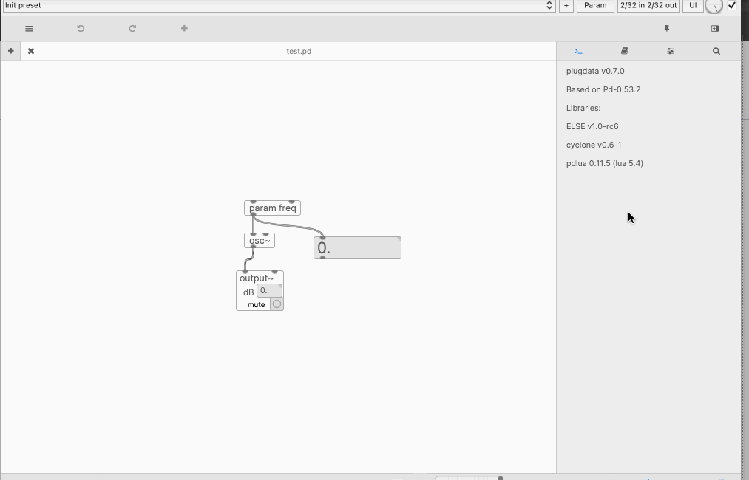The width and height of the screenshot is (749, 480).
Task: Click the large number box showing 0.
Action: tap(357, 248)
